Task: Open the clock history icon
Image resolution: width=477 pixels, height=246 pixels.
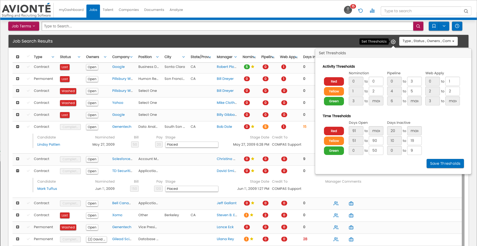Action: pyautogui.click(x=457, y=26)
